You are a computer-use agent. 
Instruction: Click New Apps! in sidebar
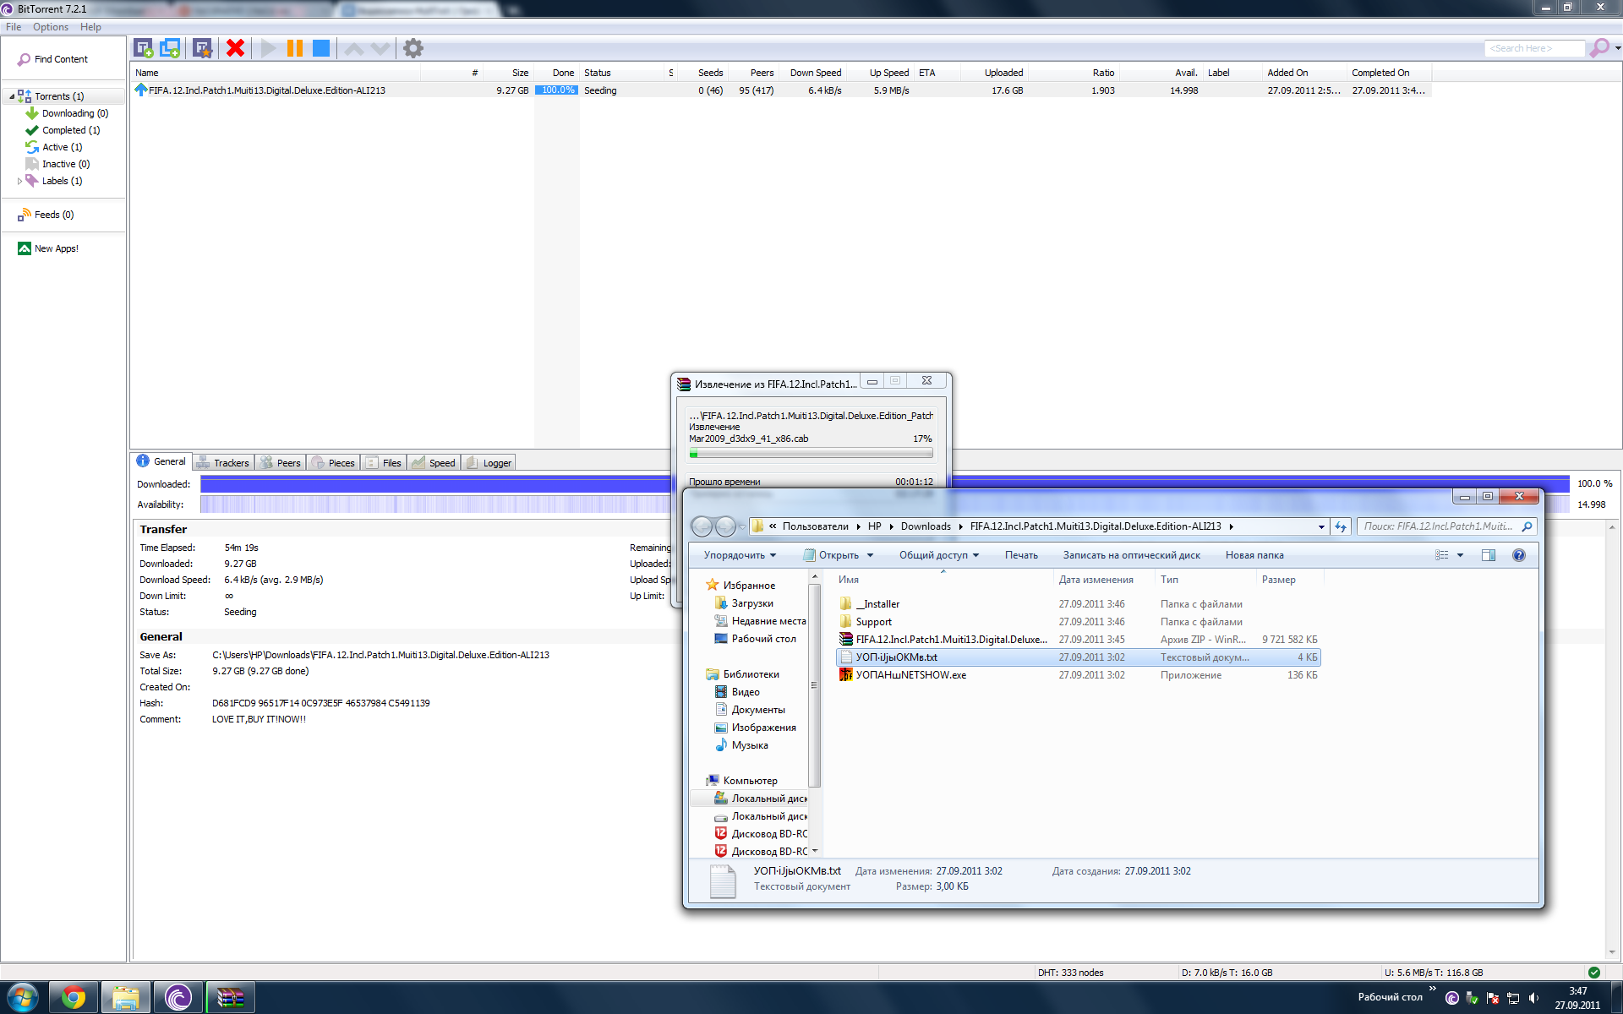[x=56, y=248]
